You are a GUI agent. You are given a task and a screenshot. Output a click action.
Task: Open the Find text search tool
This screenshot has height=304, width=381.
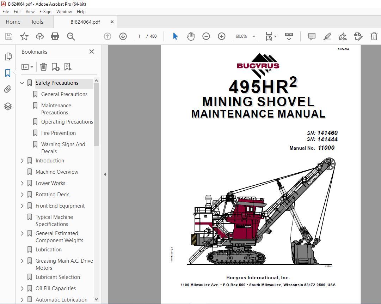(71, 36)
